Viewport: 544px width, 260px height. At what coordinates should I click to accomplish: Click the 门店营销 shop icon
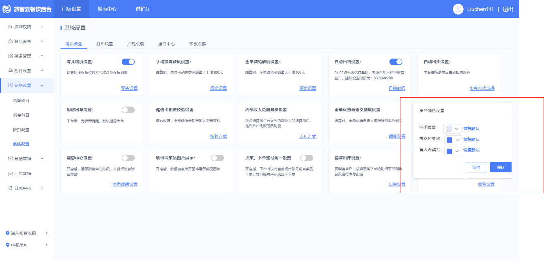[x=11, y=174]
